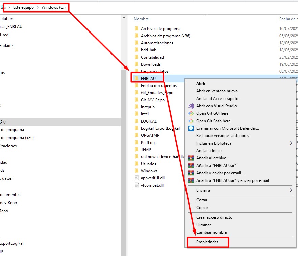298x256 pixels.
Task: Click chevron before Este equipo in address bar
Action: (9, 7)
